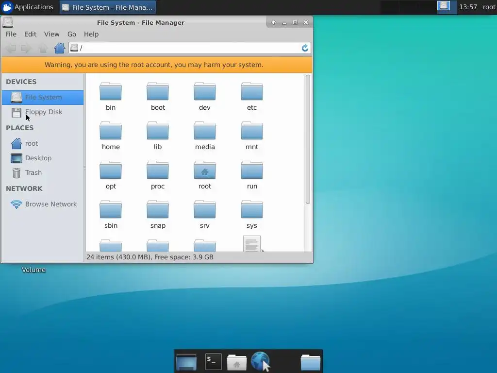
Task: Select the dev folder icon
Action: [205, 92]
